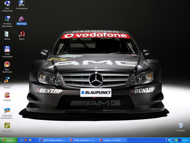This screenshot has height=143, width=190.
Task: Click the Антон folder icon
Action: click(x=7, y=34)
